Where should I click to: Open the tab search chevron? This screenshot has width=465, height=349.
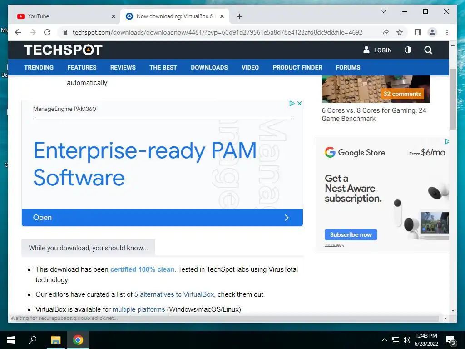coord(383,11)
